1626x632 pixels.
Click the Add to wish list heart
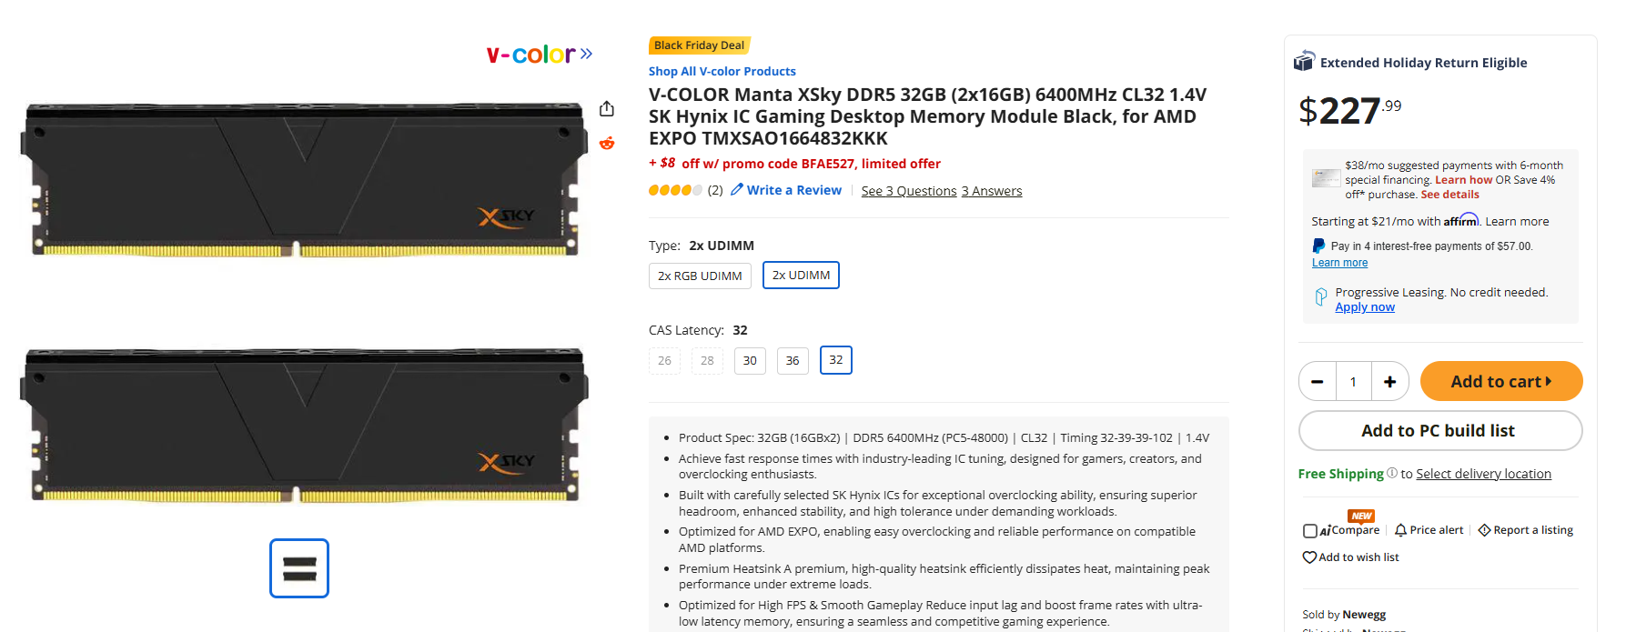[x=1309, y=557]
